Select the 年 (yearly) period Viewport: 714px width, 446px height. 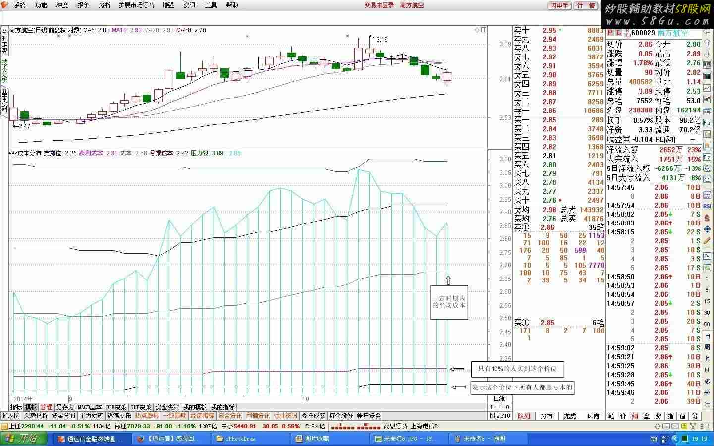click(707, 404)
